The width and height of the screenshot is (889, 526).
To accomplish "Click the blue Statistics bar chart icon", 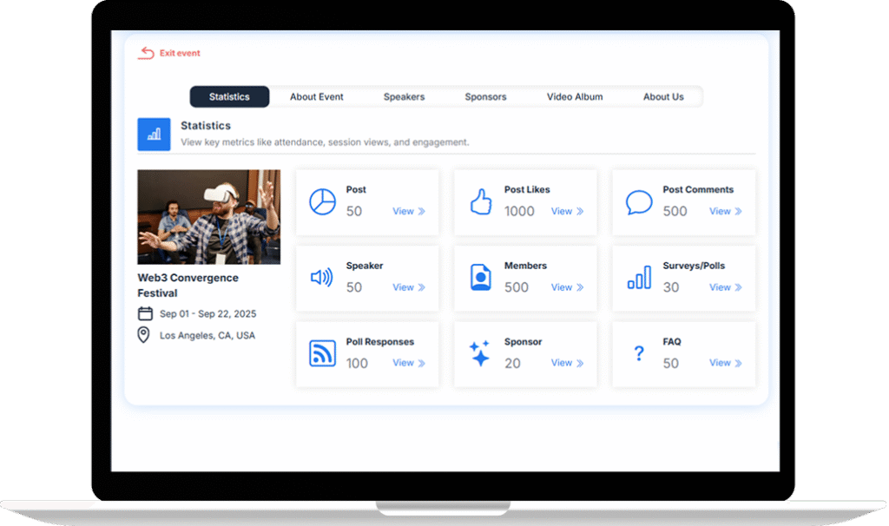I will [154, 135].
